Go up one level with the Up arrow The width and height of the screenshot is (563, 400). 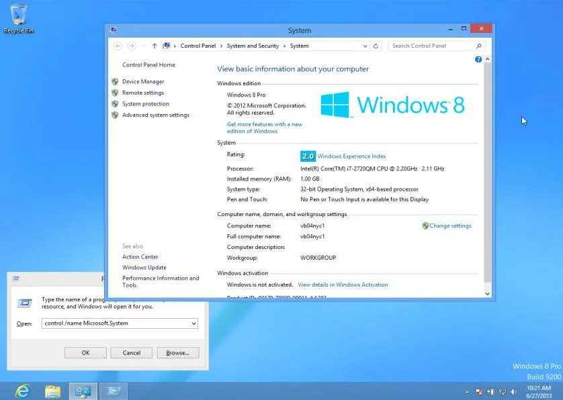point(155,46)
